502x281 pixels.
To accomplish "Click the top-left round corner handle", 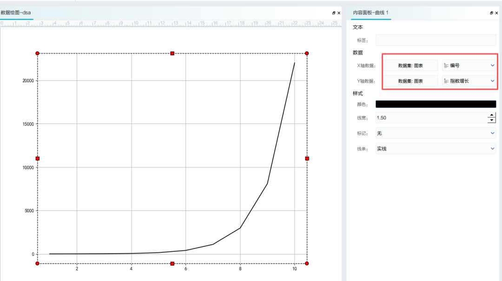I will coord(38,53).
